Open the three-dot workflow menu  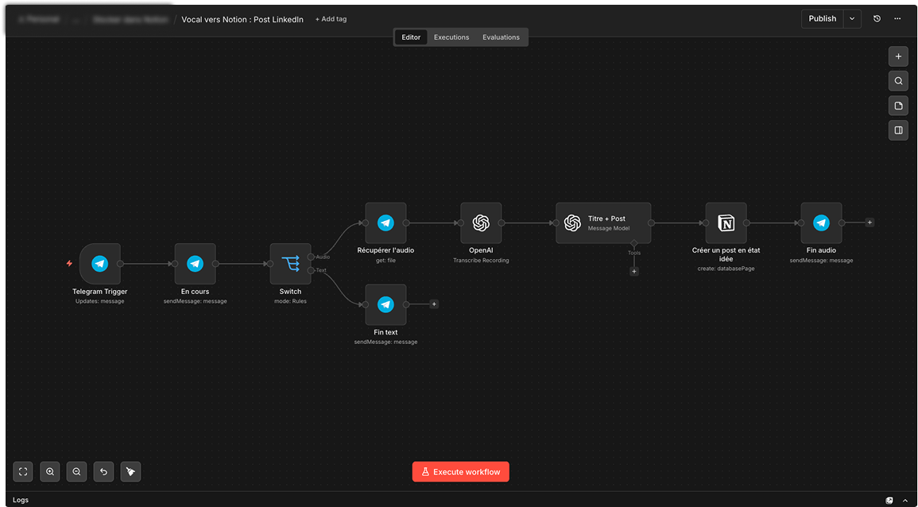(x=897, y=19)
